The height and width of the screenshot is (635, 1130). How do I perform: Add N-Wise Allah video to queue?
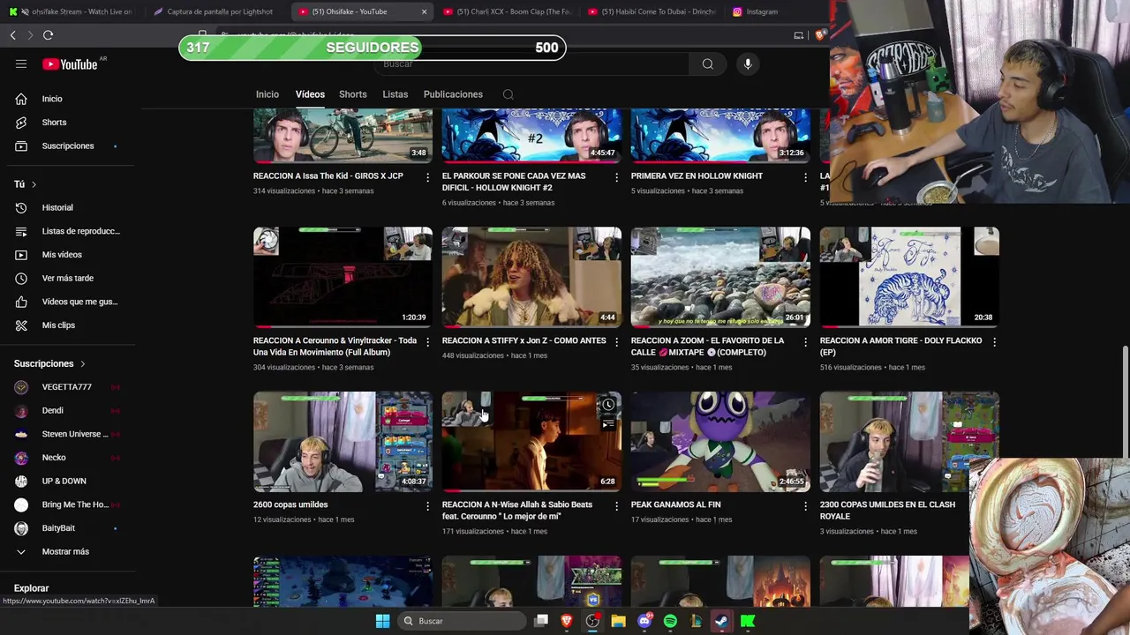(608, 424)
